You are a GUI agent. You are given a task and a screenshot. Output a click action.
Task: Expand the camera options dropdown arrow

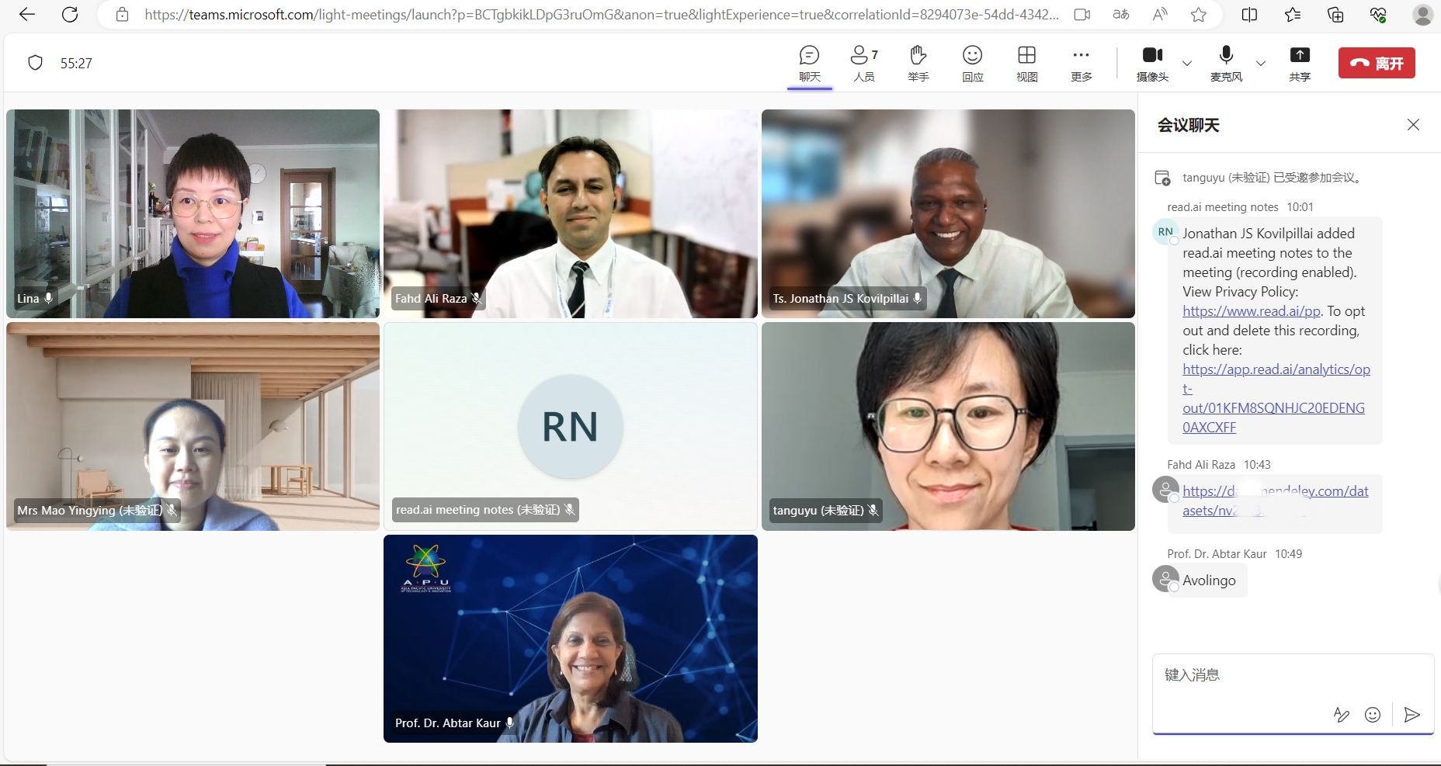pos(1187,64)
